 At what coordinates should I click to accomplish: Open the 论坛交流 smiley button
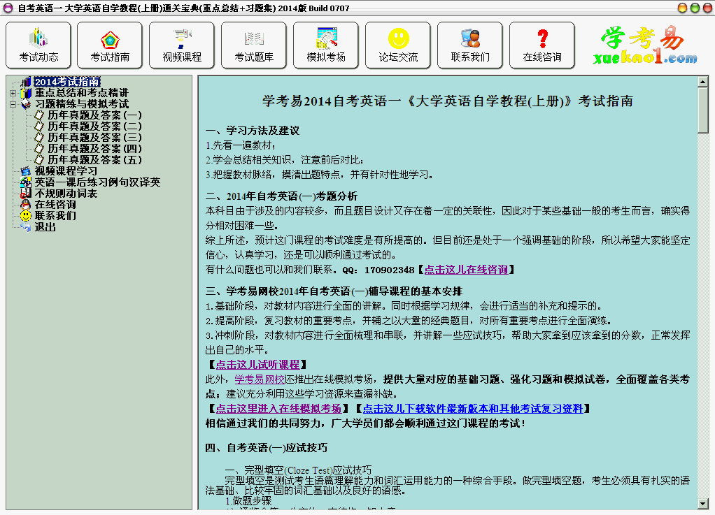398,45
